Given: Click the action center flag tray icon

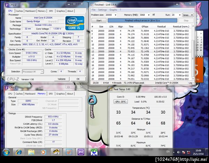Looking at the screenshot, I should [x=184, y=152].
